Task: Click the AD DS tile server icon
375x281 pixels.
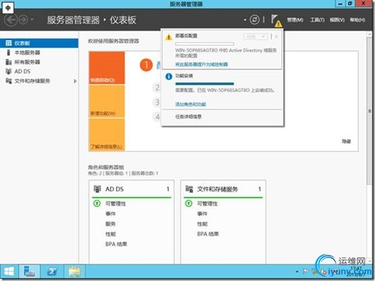Action: click(97, 189)
